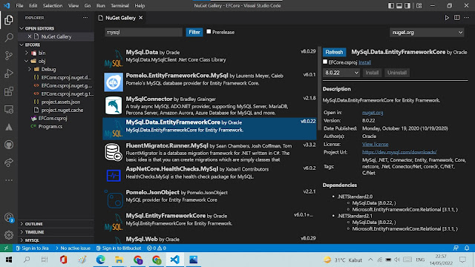Open Customize Layout icon in title bar

[x=419, y=6]
